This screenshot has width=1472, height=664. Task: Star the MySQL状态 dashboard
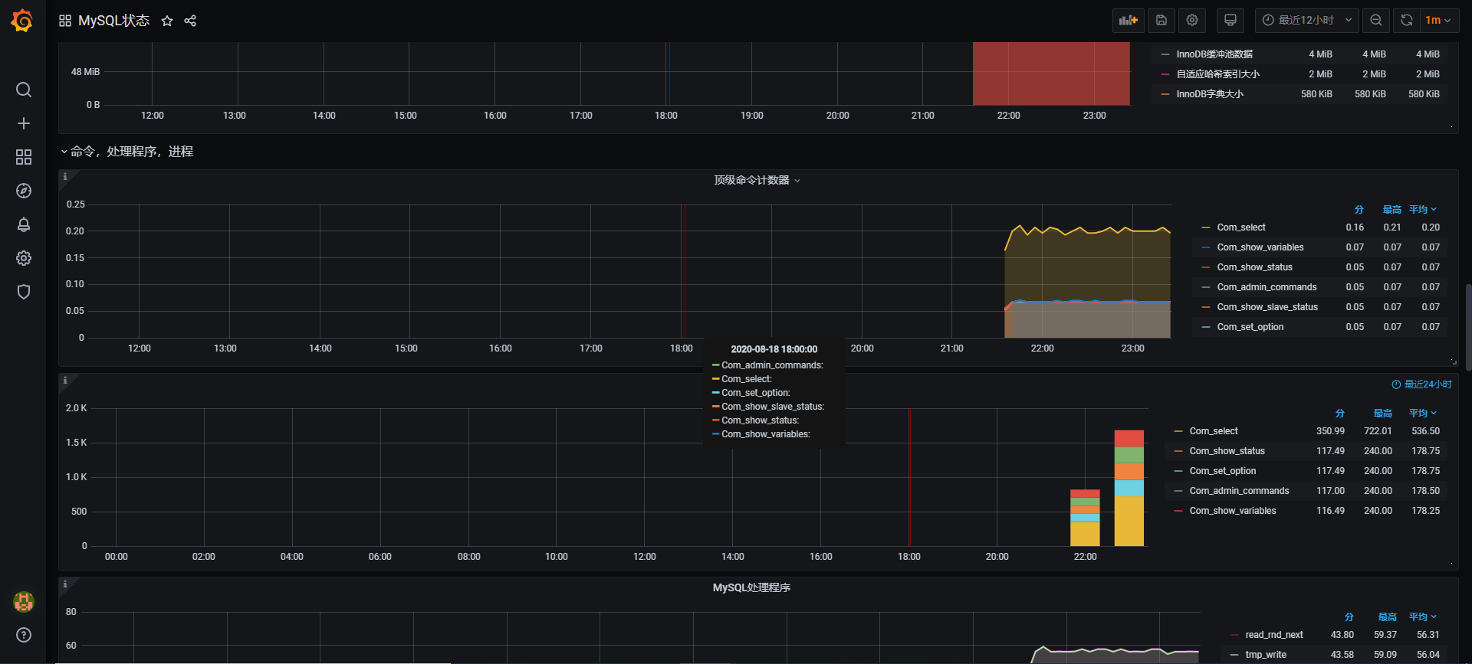point(167,21)
